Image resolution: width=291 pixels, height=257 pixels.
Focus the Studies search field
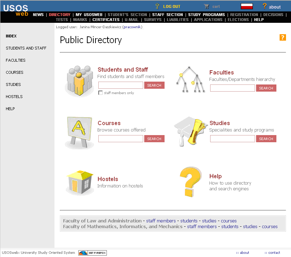pos(233,139)
